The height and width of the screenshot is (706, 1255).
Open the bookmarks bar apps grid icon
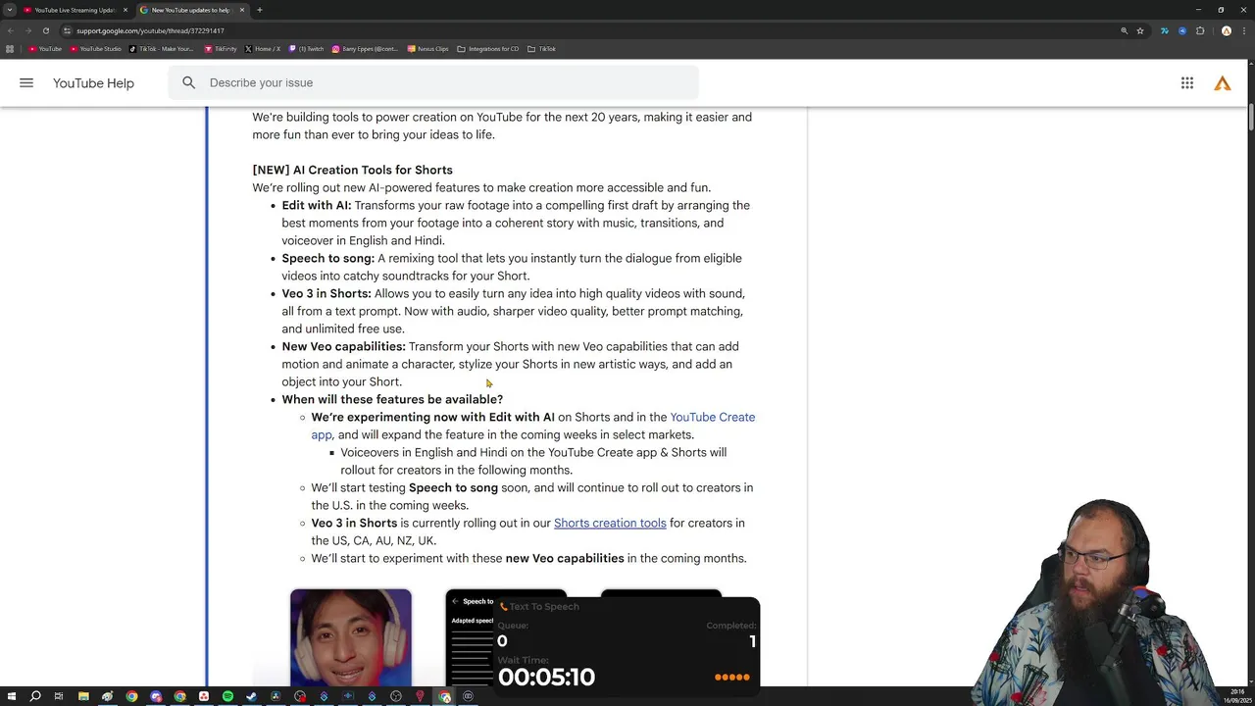[x=10, y=49]
